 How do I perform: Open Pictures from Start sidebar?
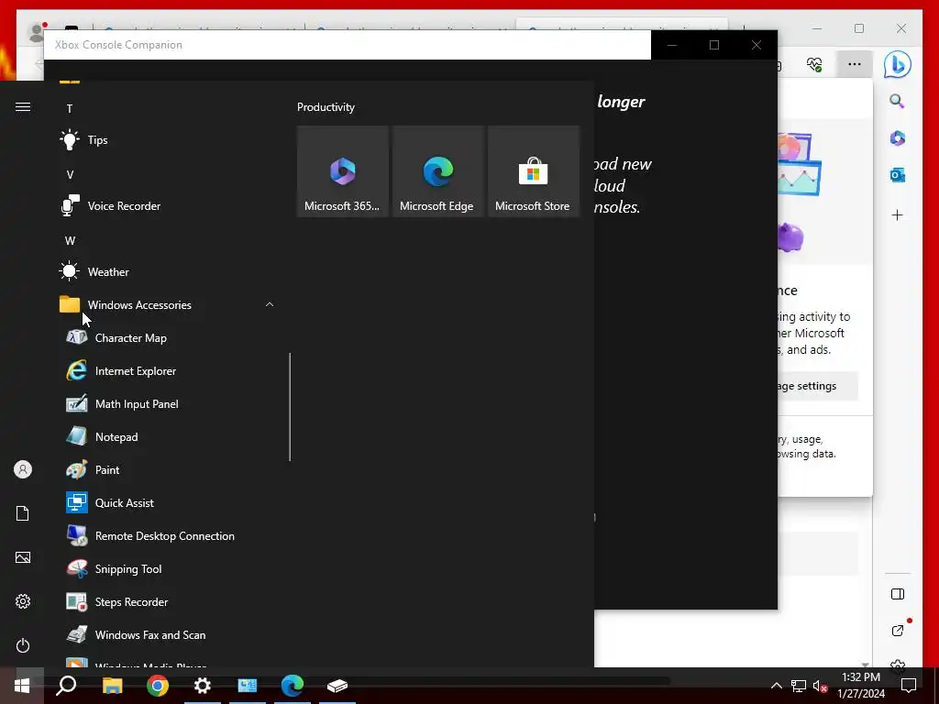pos(23,557)
